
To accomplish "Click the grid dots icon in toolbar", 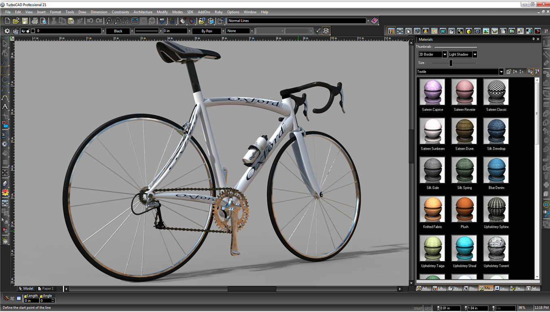I will (172, 21).
